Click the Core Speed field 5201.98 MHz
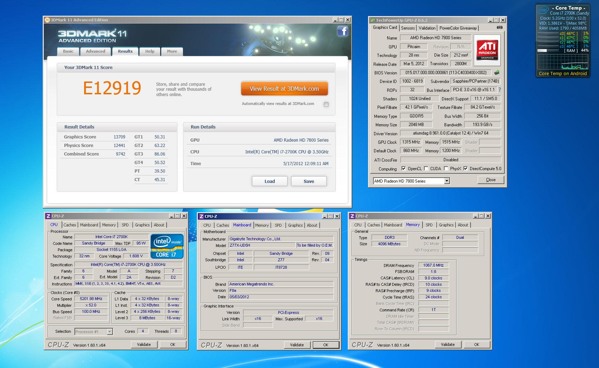Image resolution: width=599 pixels, height=368 pixels. (x=91, y=299)
